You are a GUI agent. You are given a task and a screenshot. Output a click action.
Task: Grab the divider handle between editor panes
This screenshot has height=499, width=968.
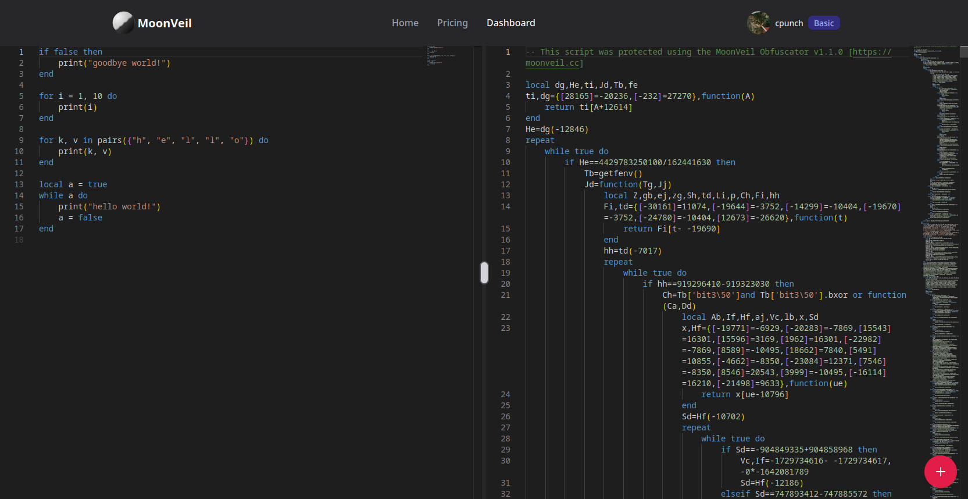pos(484,273)
